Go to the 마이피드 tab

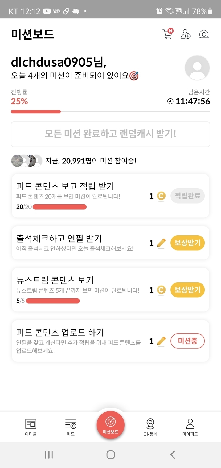click(190, 427)
